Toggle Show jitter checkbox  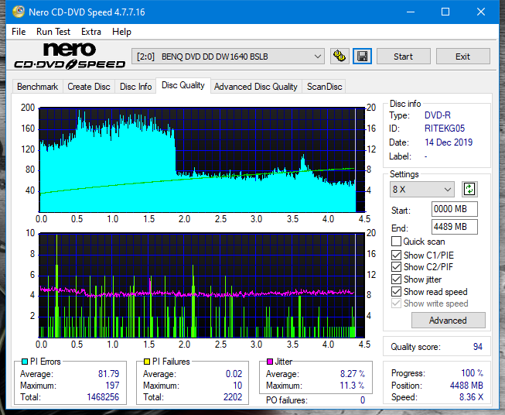(396, 280)
